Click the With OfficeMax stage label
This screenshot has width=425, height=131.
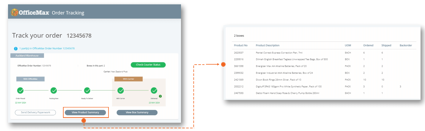(x=30, y=79)
